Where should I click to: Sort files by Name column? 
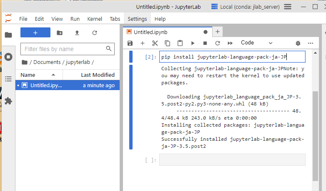pos(28,75)
